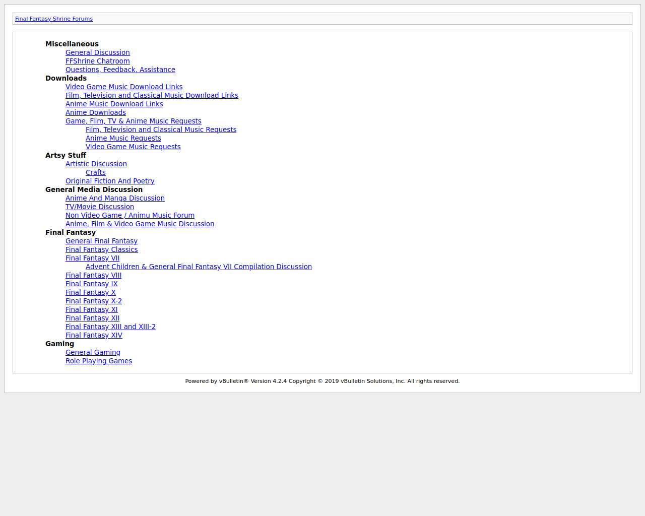
Task: Open the Final Fantasy Shrine Forums breadcrumb link
Action: [54, 19]
